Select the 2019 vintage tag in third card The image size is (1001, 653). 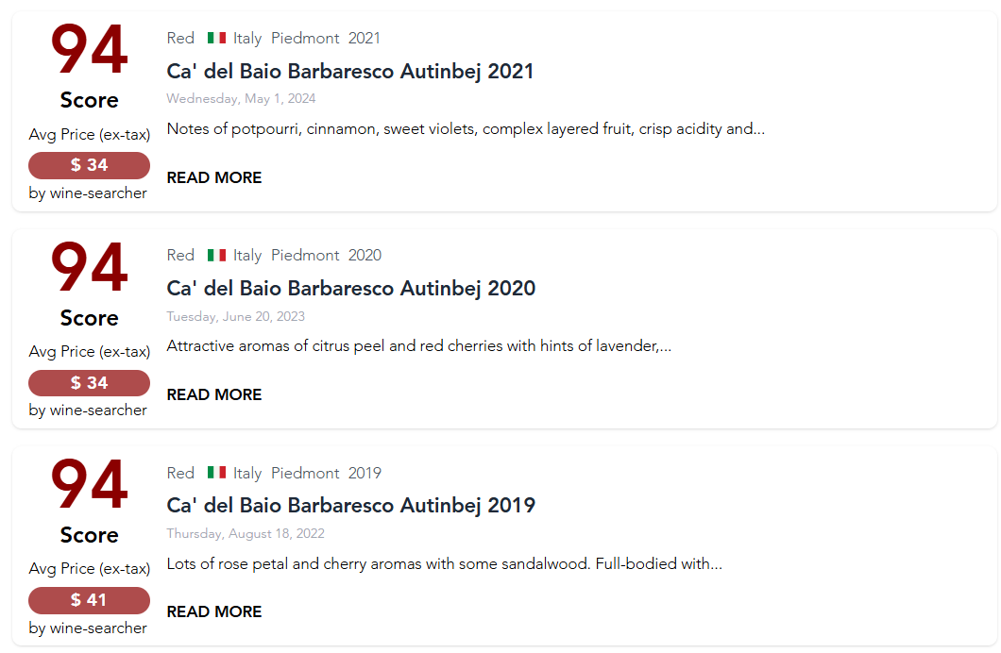coord(365,473)
